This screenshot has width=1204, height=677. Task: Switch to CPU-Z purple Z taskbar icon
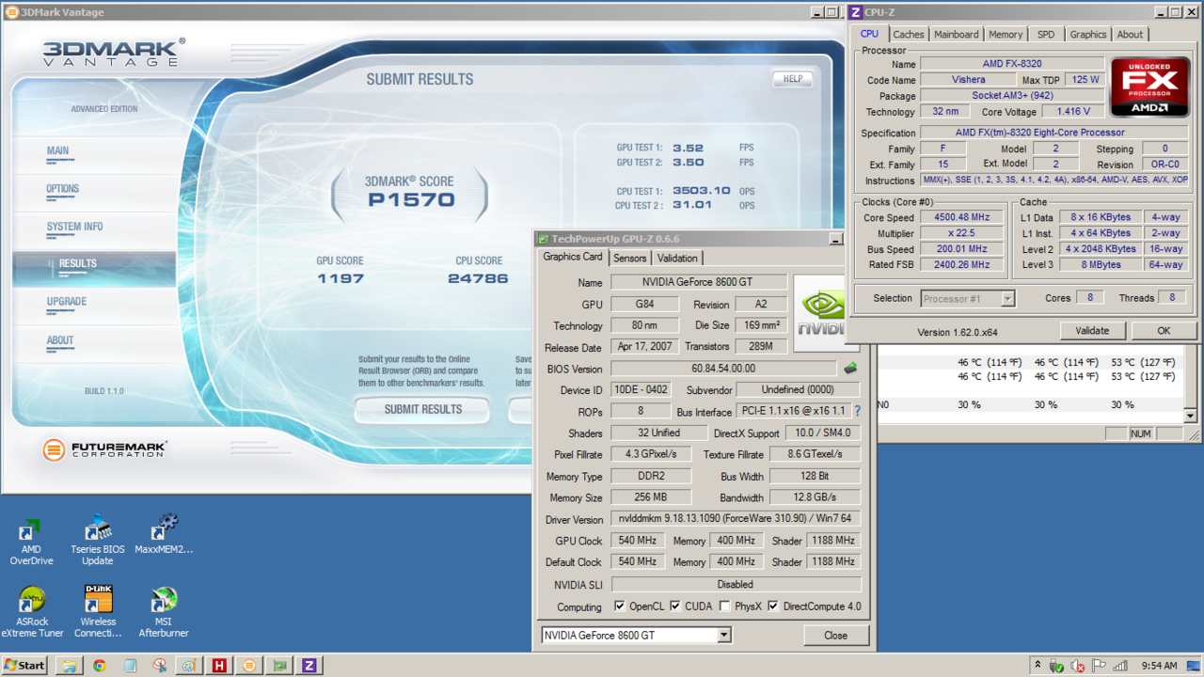tap(309, 665)
